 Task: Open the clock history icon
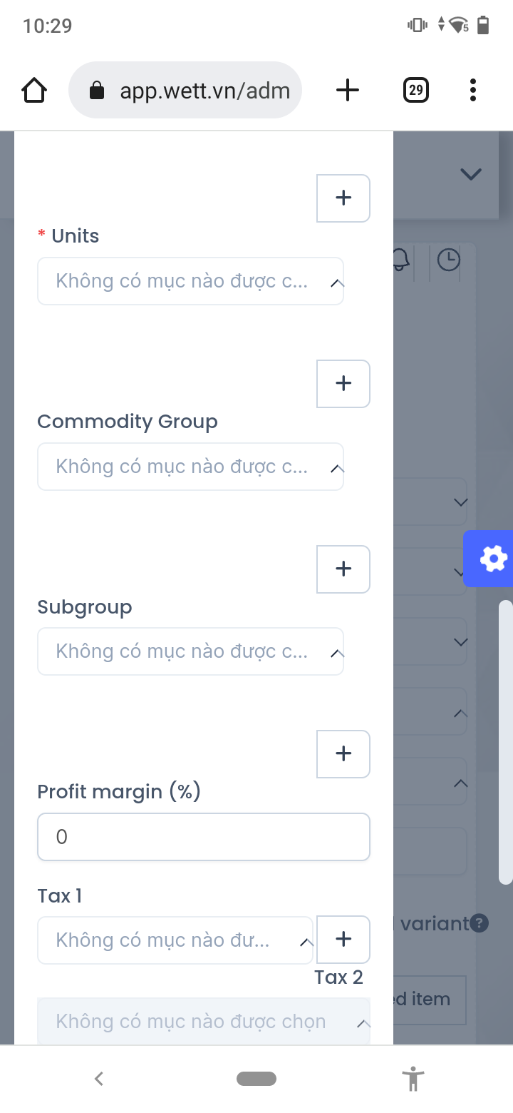pos(448,260)
